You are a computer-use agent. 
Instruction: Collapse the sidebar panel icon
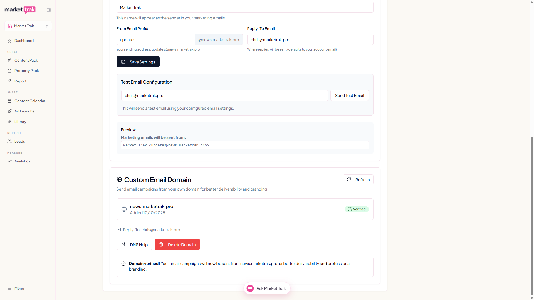[x=49, y=10]
